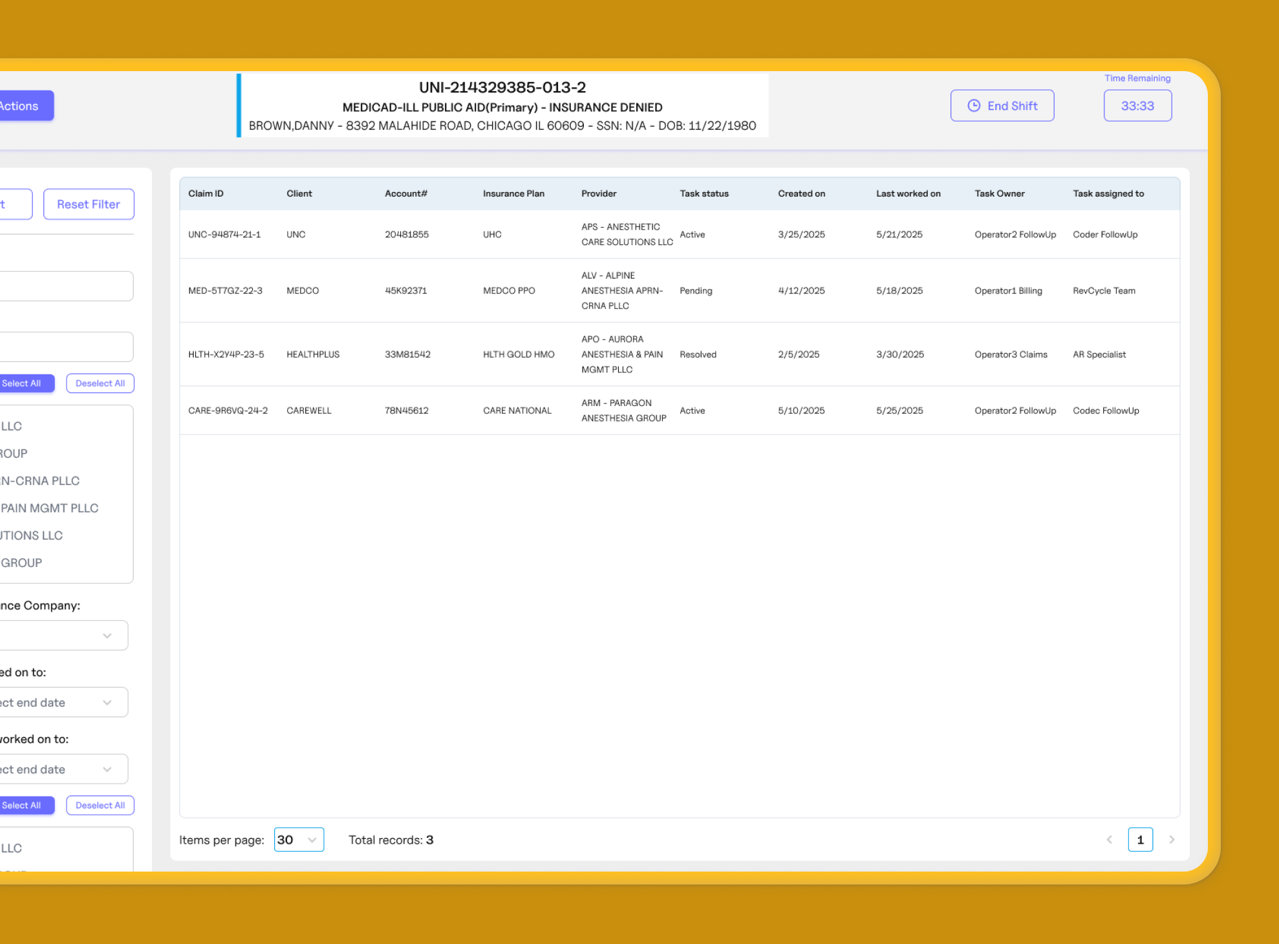Screen dimensions: 1279x944
Task: Click the lower Deselect All button
Action: (100, 806)
